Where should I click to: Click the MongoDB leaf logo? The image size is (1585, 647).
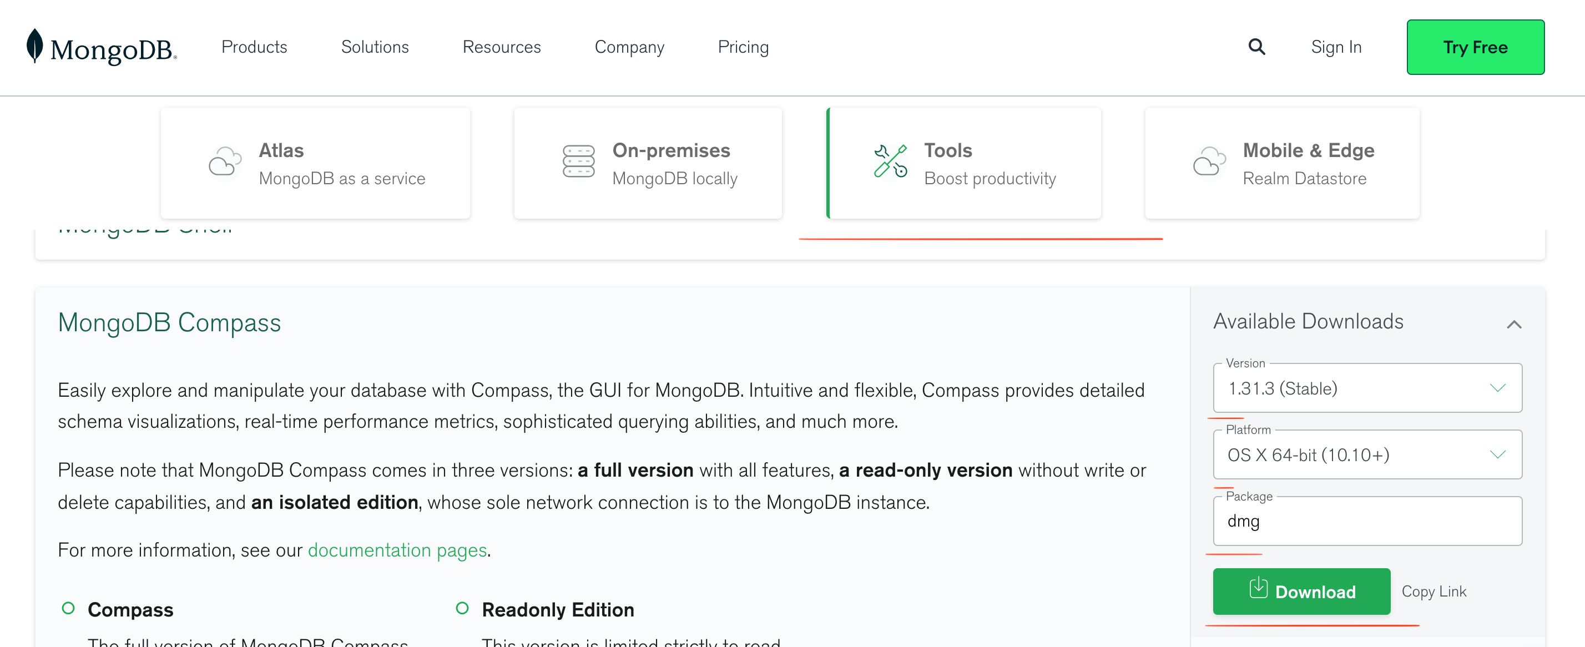coord(35,46)
